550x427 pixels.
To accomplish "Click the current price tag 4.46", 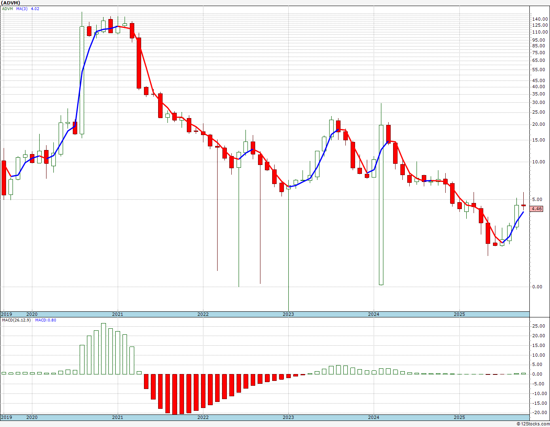I will (x=537, y=209).
